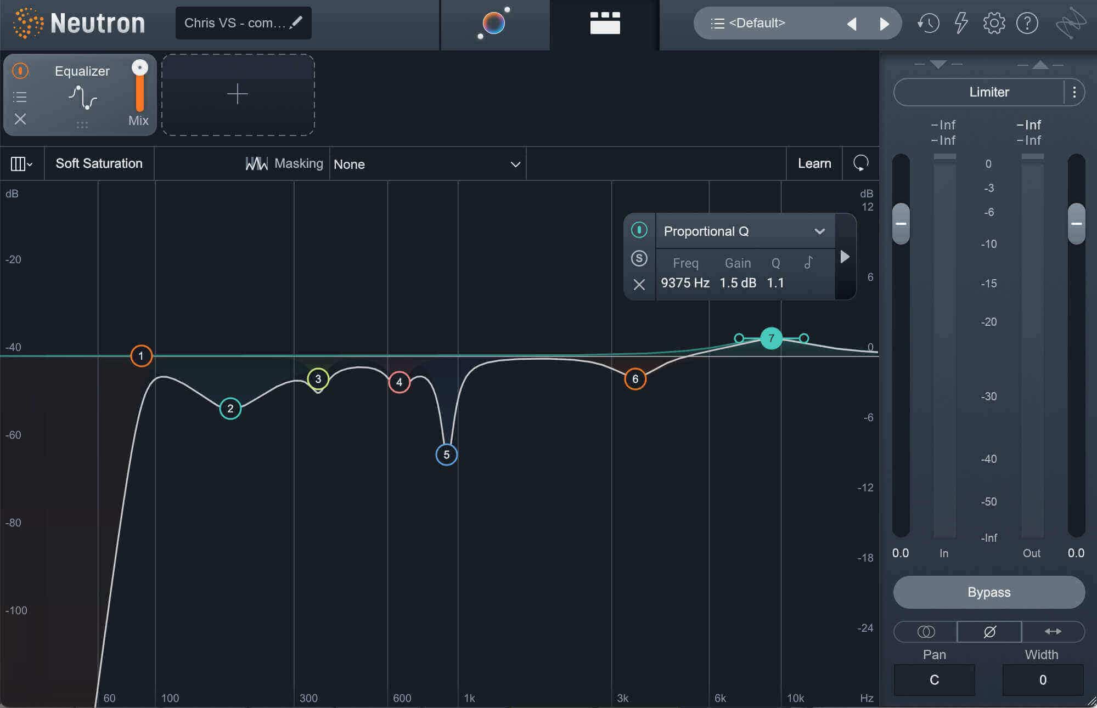Click the input gain link down triangle
This screenshot has width=1097, height=708.
point(938,64)
